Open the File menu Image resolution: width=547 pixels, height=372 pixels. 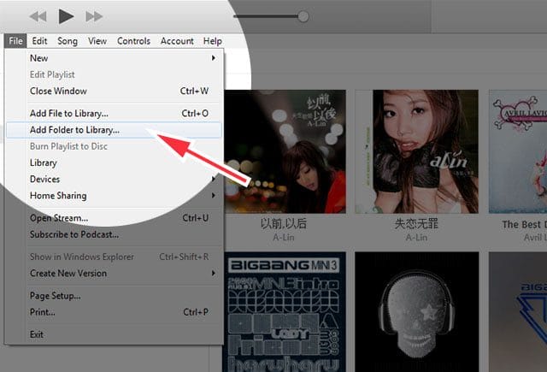pos(15,41)
